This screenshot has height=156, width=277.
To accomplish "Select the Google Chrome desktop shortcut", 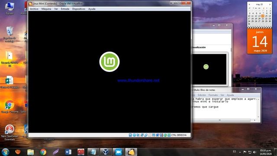I will tap(10, 107).
